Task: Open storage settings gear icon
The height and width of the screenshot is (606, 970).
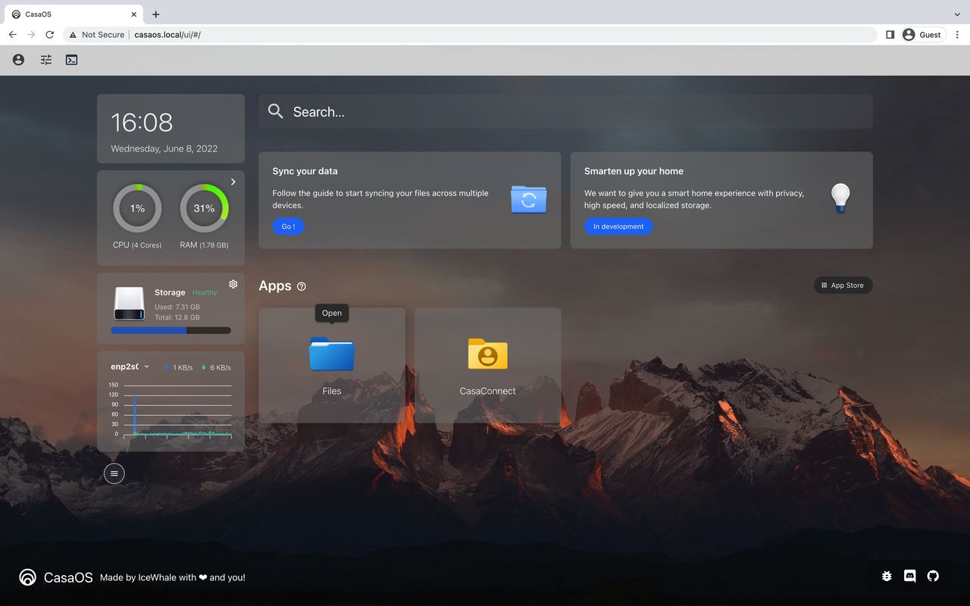Action: click(233, 284)
